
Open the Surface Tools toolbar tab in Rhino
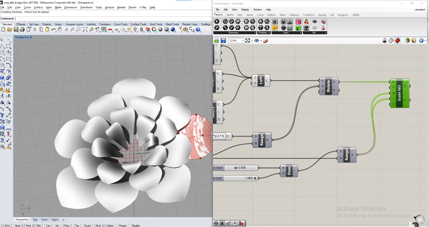pos(139,24)
